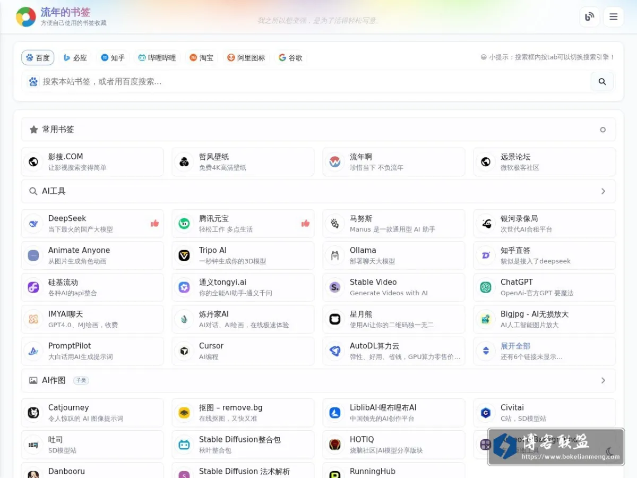Select the 百度 search engine tab
Screen dimensions: 637x478
[38, 57]
